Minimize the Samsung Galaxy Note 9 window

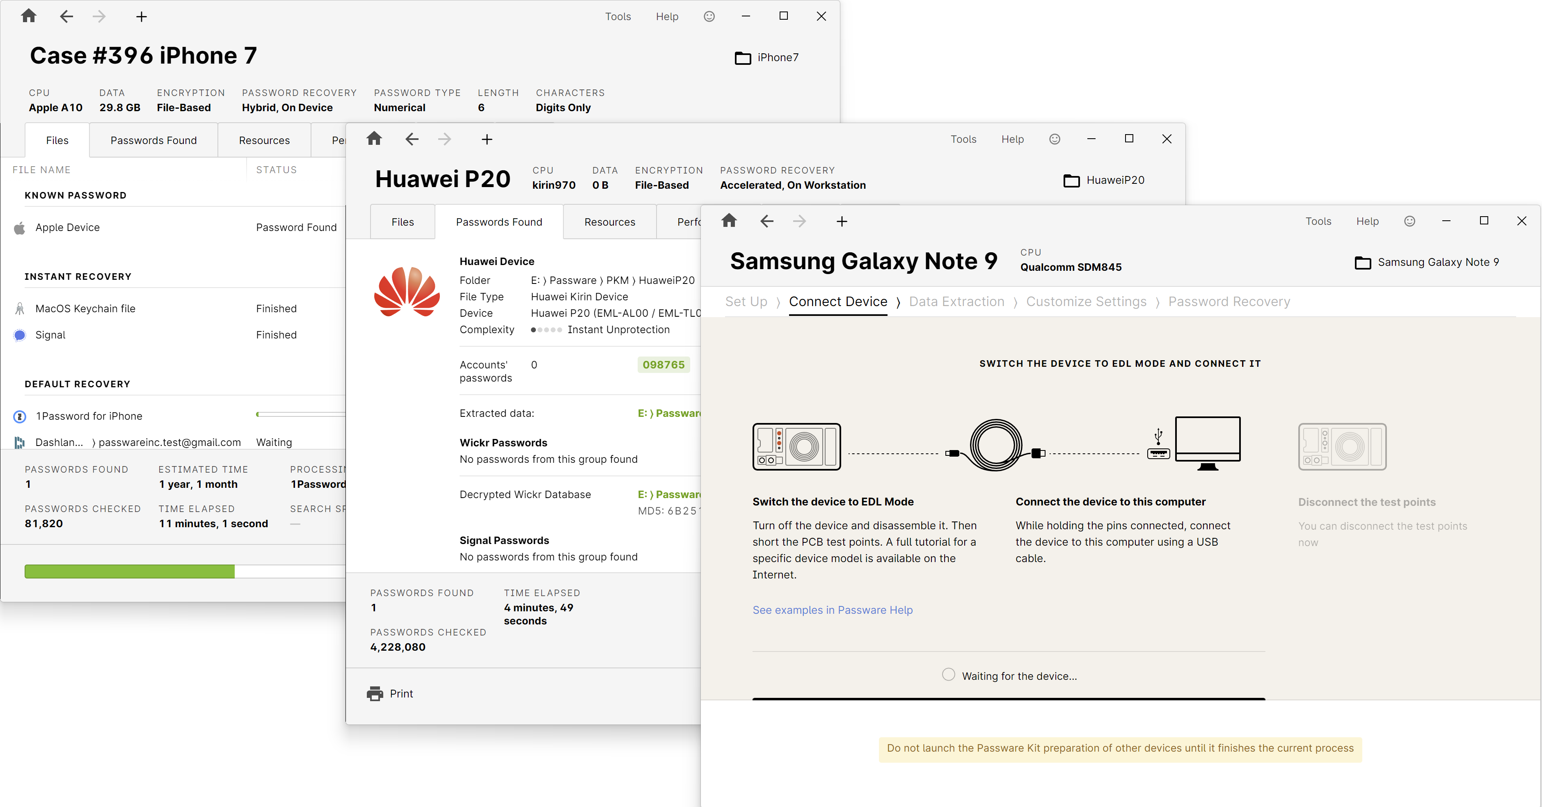1446,221
